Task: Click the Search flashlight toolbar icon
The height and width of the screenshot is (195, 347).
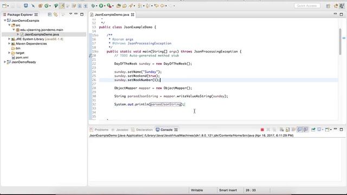Action: point(131,6)
